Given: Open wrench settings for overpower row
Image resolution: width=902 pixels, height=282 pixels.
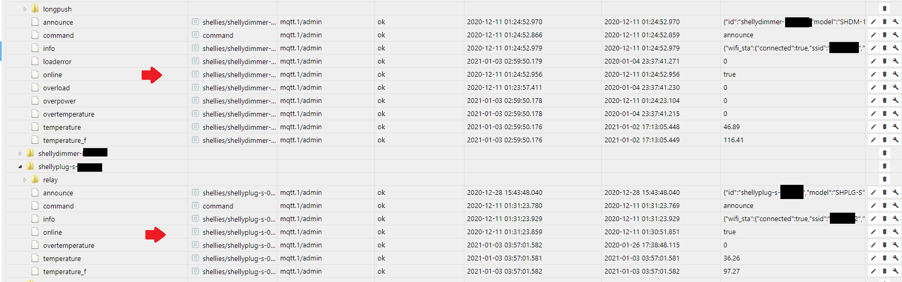Looking at the screenshot, I should click(895, 100).
